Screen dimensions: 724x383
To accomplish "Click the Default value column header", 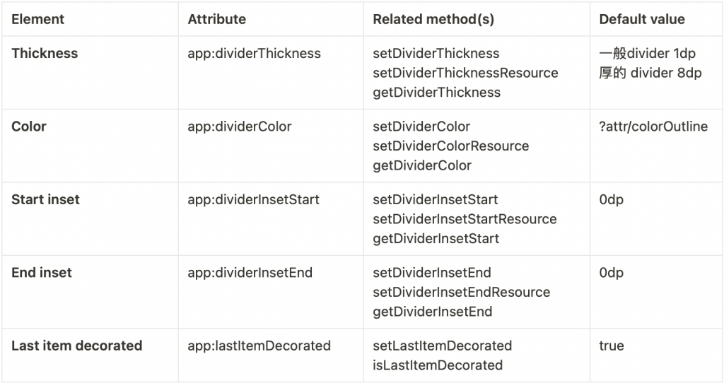I will (641, 20).
